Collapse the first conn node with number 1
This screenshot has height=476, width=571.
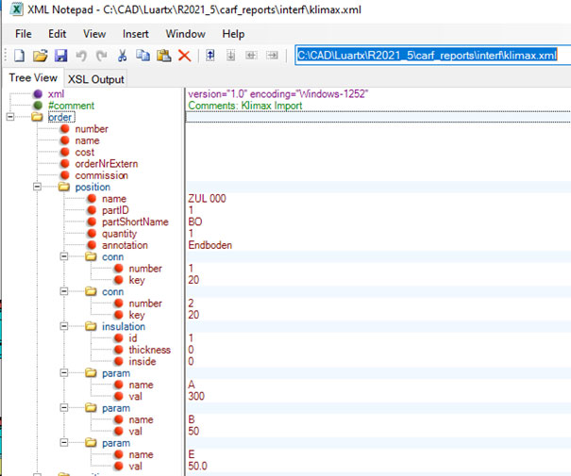click(x=64, y=256)
